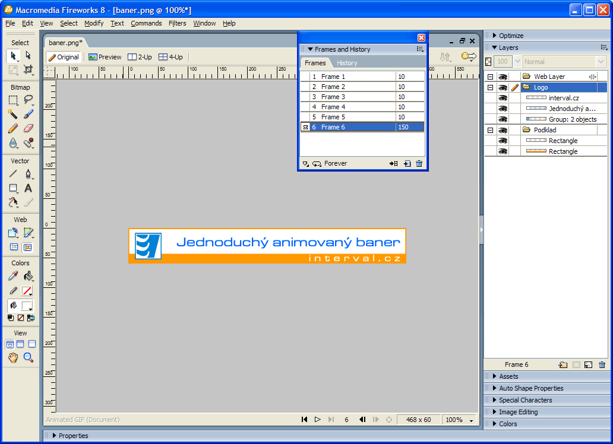613x444 pixels.
Task: Open the Filters menu
Action: [178, 23]
